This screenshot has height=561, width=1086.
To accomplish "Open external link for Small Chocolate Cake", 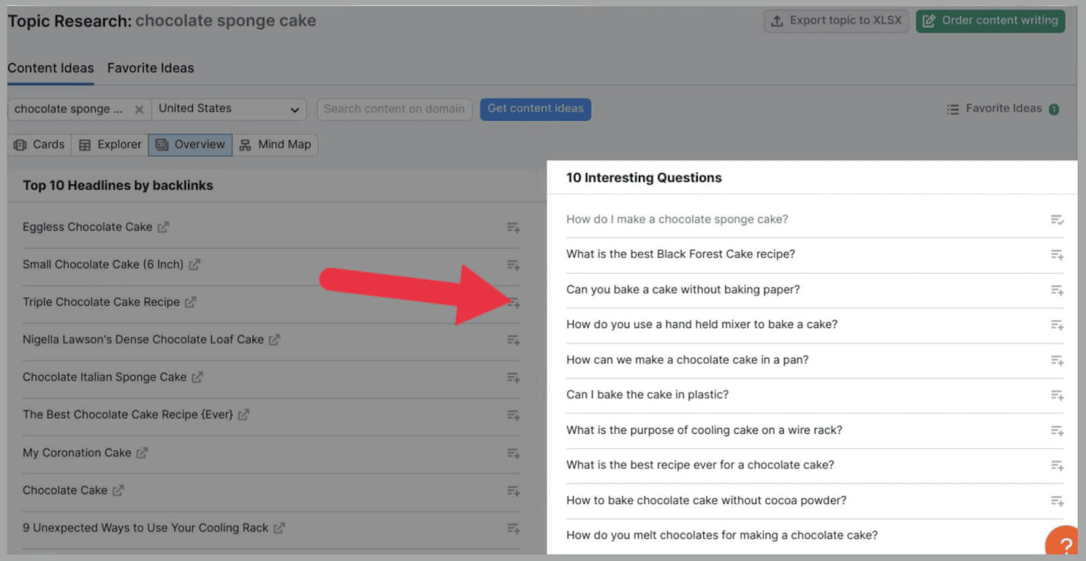I will click(195, 265).
